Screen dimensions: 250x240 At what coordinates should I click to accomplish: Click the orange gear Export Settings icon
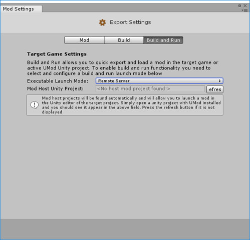(102, 22)
